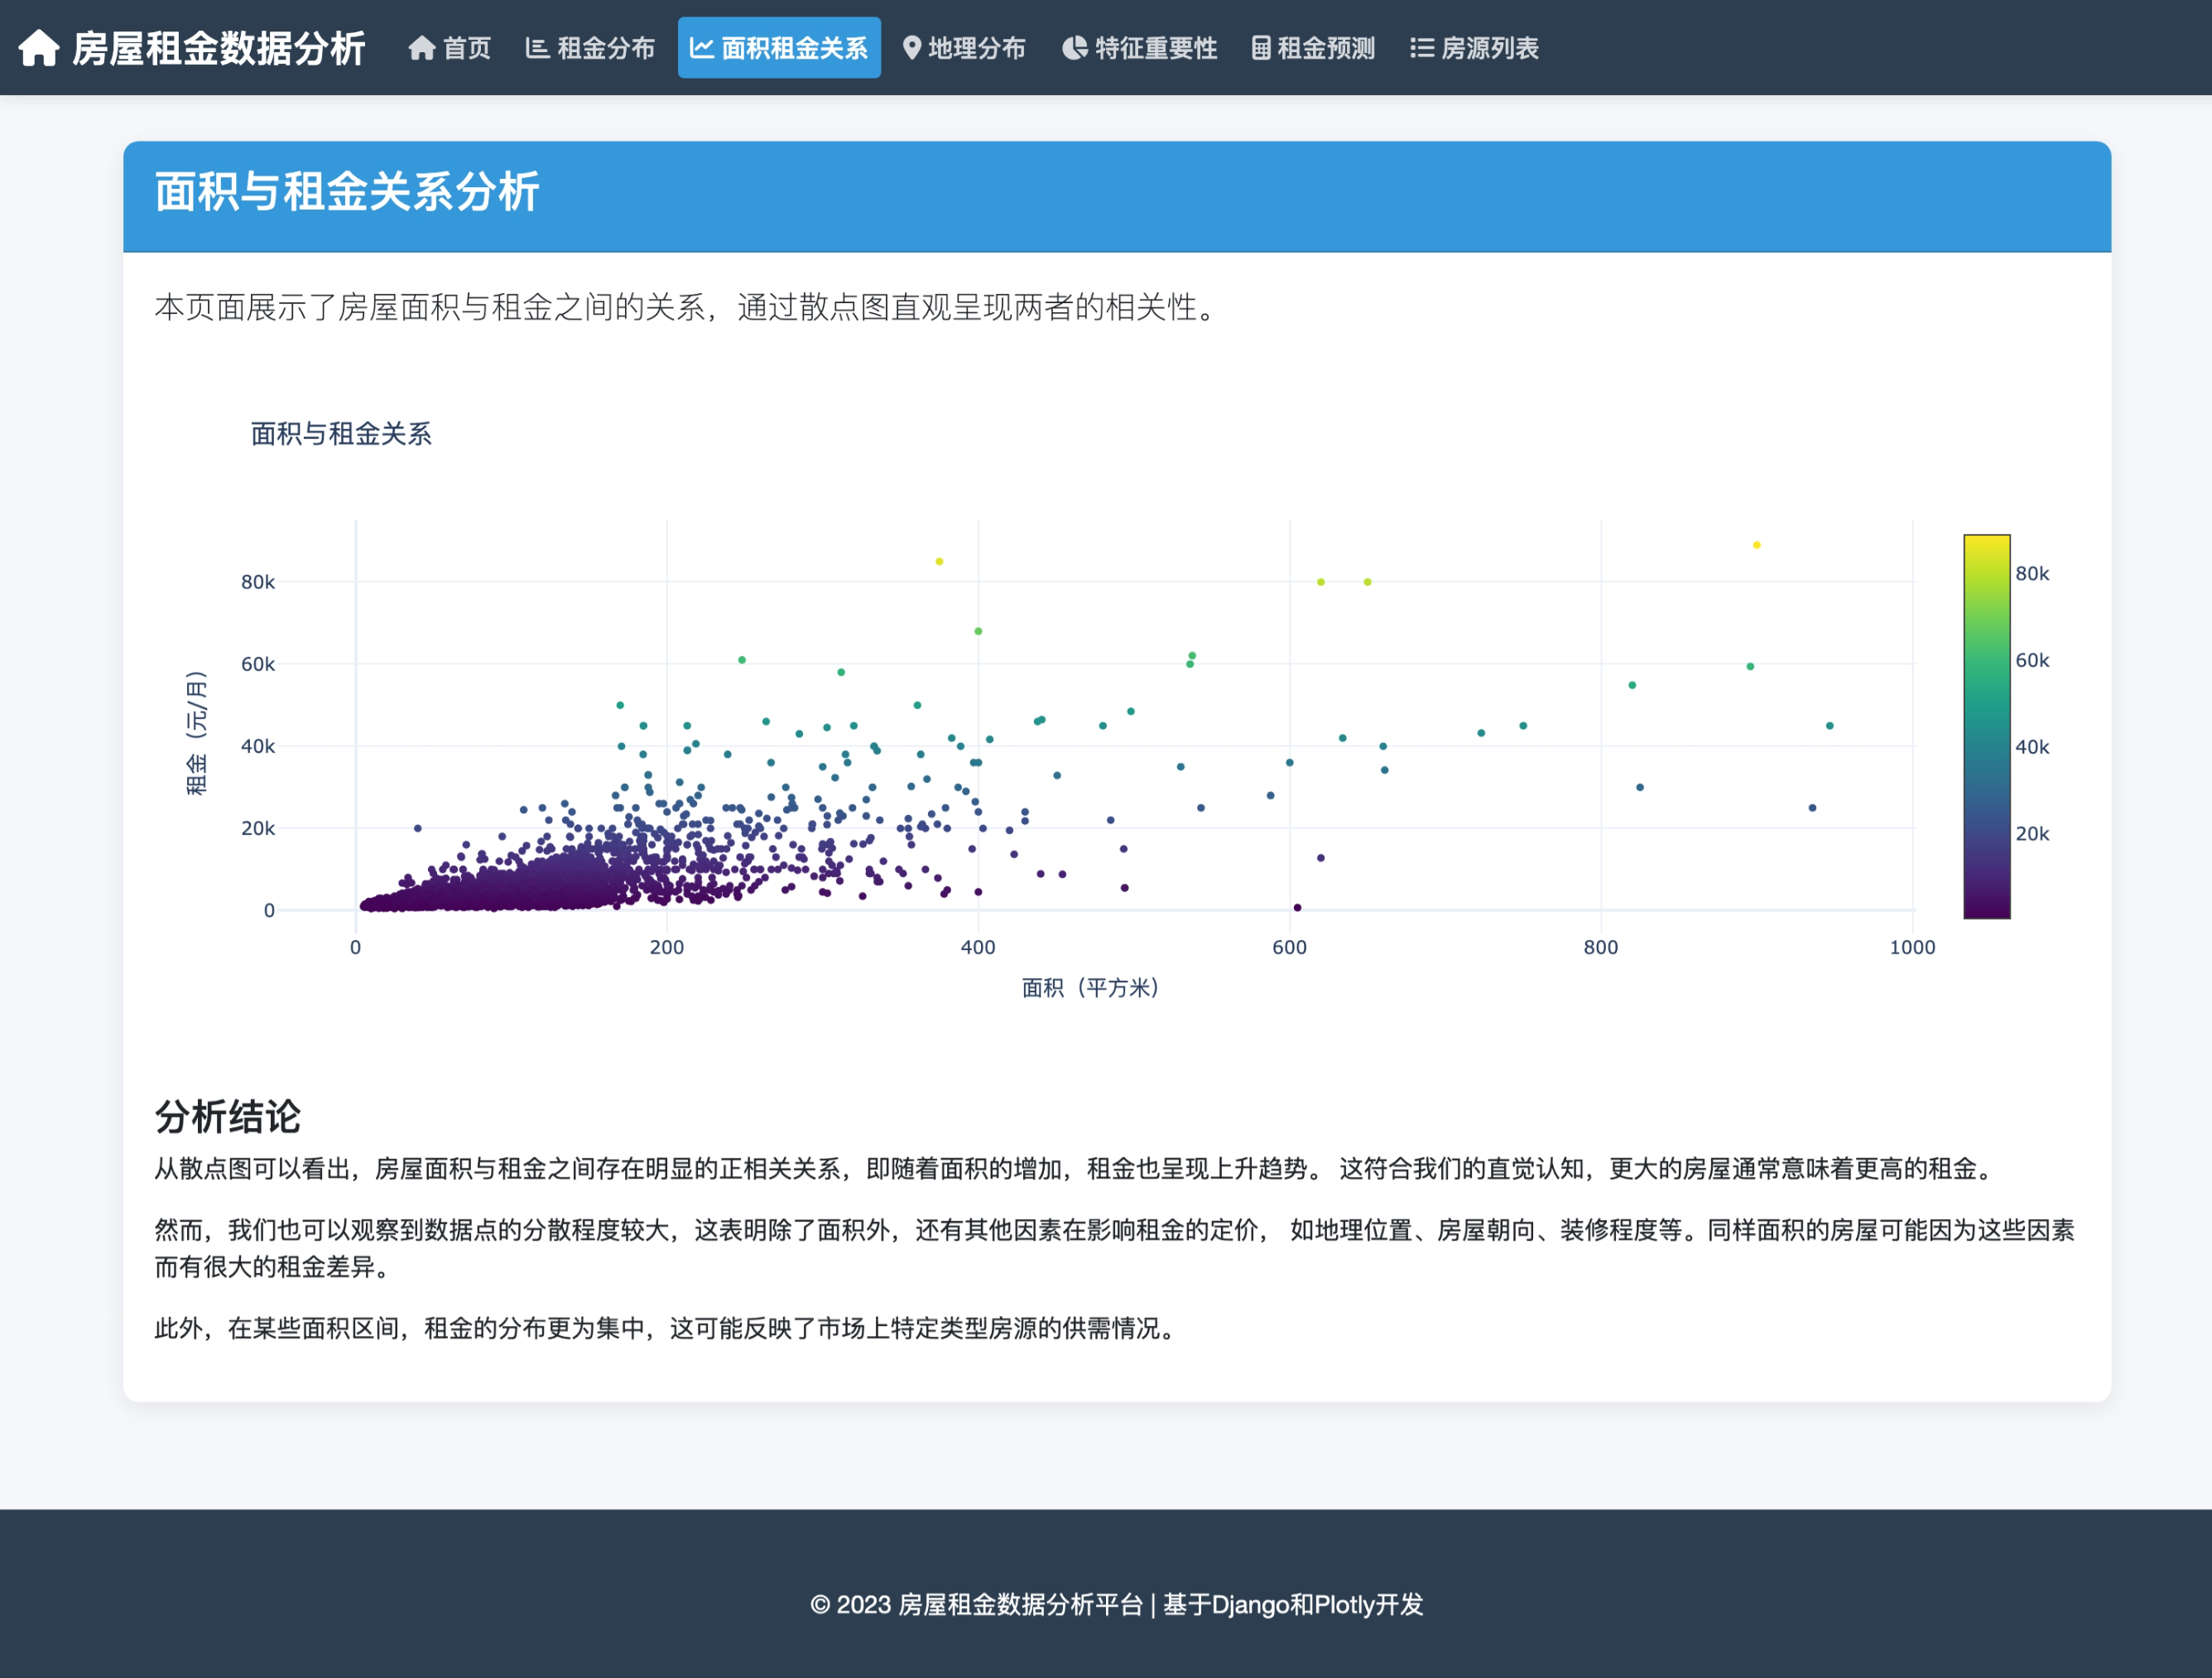Viewport: 2212px width, 1678px height.
Task: Click the map pin icon next to 地理分布
Action: pyautogui.click(x=911, y=48)
